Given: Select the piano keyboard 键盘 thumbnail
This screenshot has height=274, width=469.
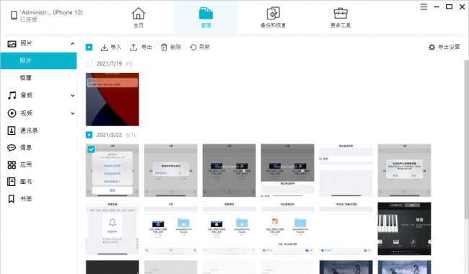Looking at the screenshot, I should [x=404, y=229].
